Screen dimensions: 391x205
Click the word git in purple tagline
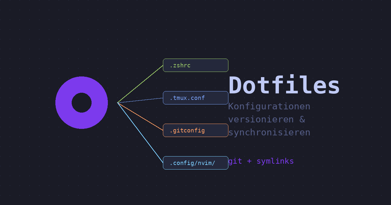[x=235, y=161]
